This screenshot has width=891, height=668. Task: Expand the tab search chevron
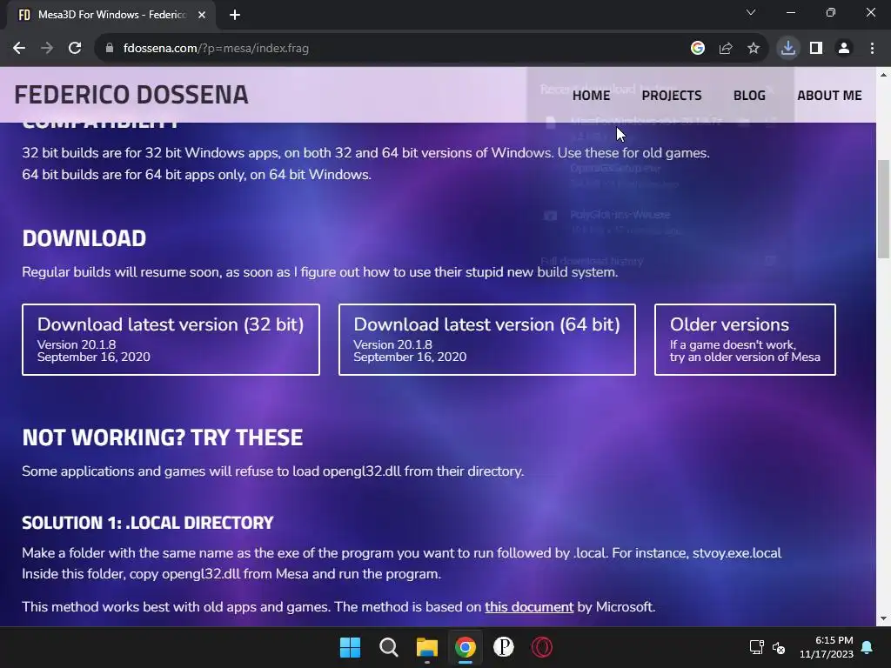click(751, 12)
